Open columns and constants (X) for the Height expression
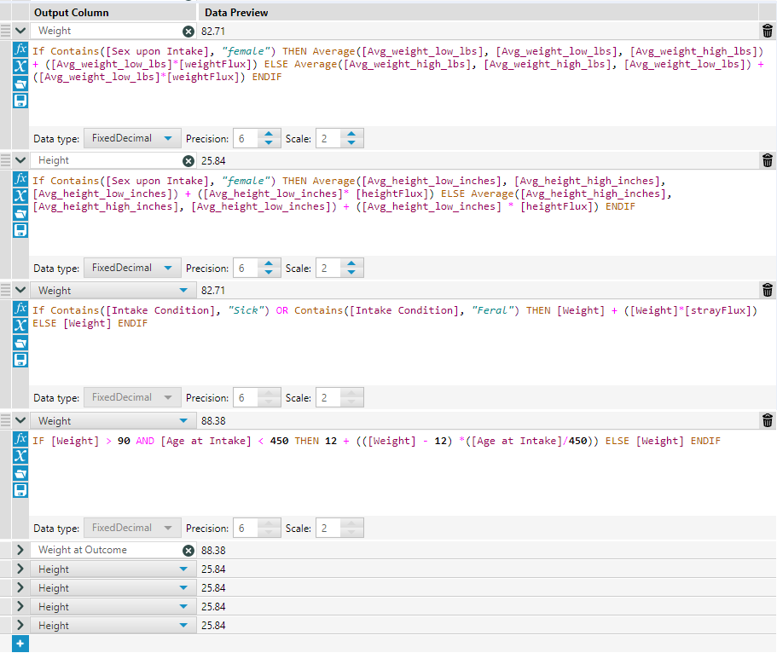This screenshot has width=777, height=653. click(x=20, y=195)
